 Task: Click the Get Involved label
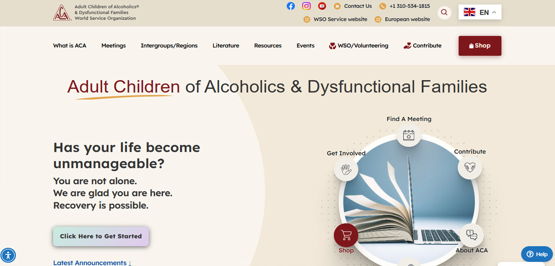[x=346, y=153]
